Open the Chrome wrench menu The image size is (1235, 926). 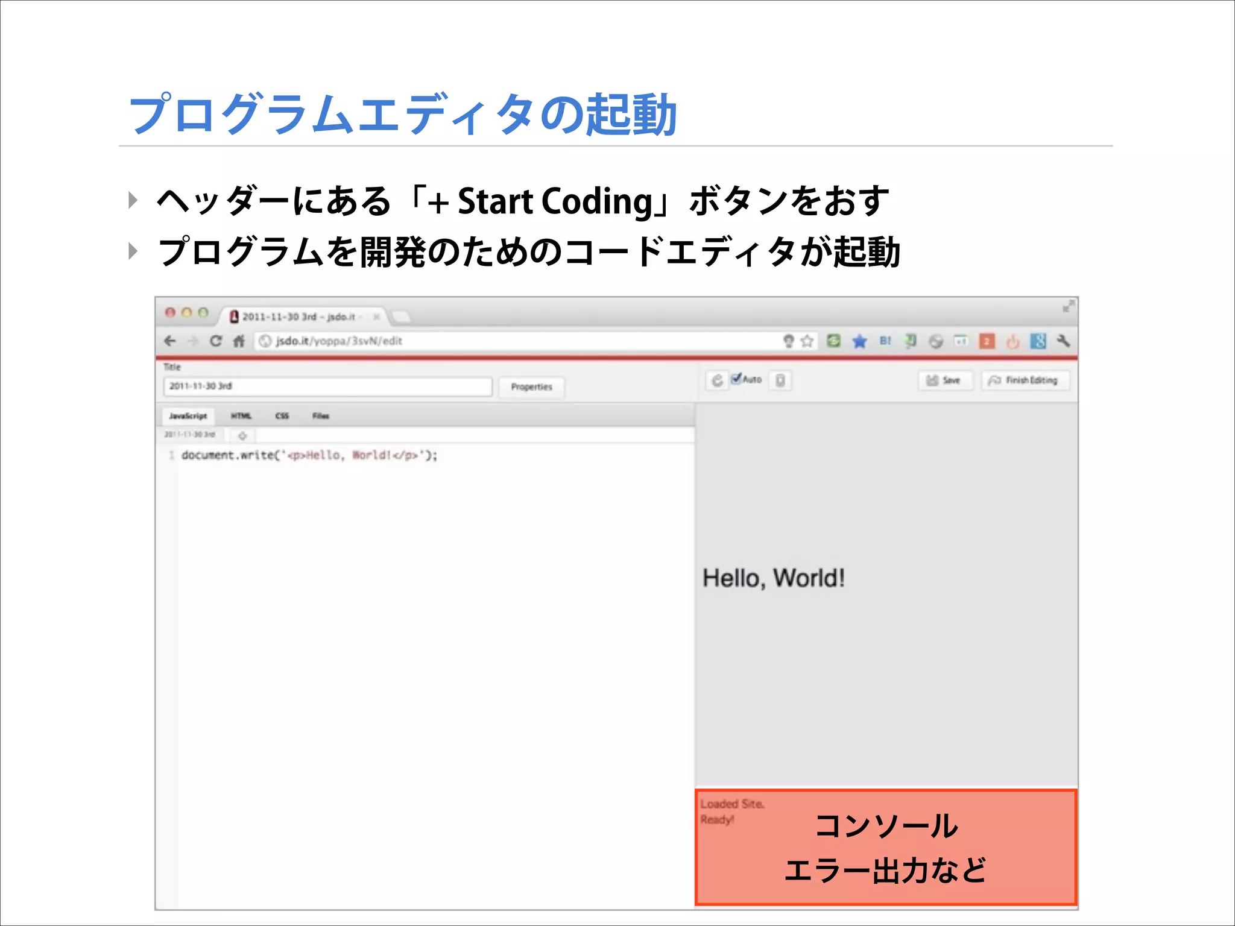pos(1063,341)
